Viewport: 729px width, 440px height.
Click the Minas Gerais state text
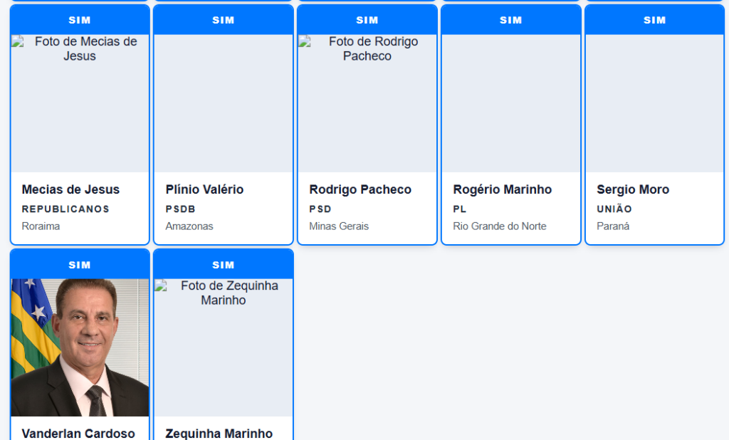pos(339,226)
